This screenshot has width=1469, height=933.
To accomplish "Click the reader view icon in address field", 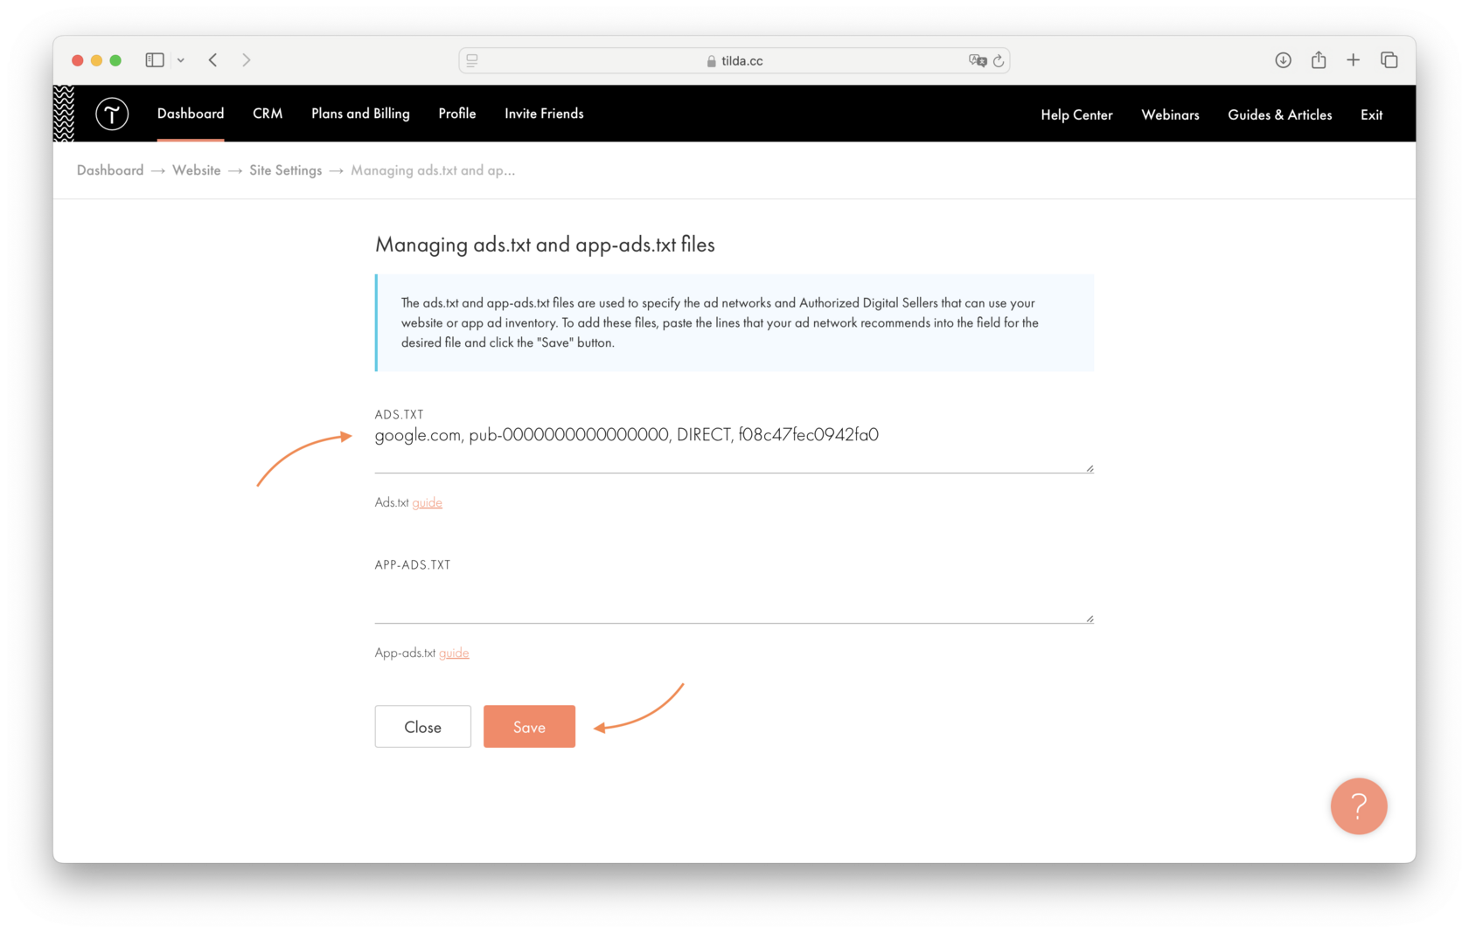I will [472, 60].
